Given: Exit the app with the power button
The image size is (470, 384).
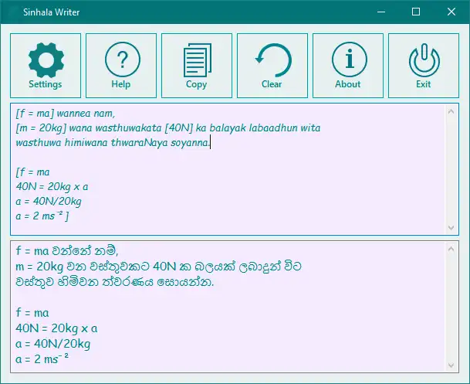Looking at the screenshot, I should tap(424, 66).
